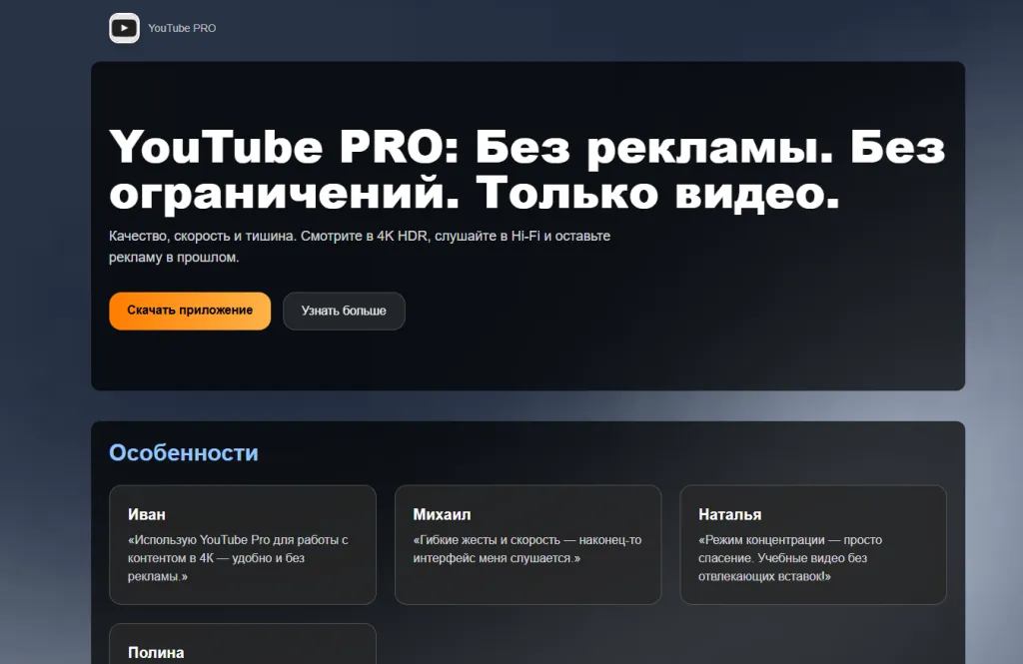Click the Узнать больше button

pyautogui.click(x=344, y=311)
